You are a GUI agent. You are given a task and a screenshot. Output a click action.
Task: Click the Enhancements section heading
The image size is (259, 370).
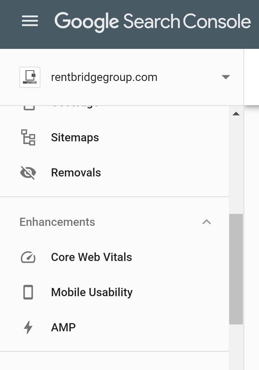coord(57,222)
